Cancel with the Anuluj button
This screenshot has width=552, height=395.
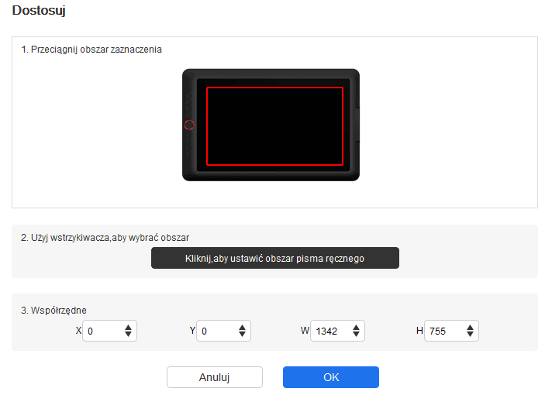point(215,377)
